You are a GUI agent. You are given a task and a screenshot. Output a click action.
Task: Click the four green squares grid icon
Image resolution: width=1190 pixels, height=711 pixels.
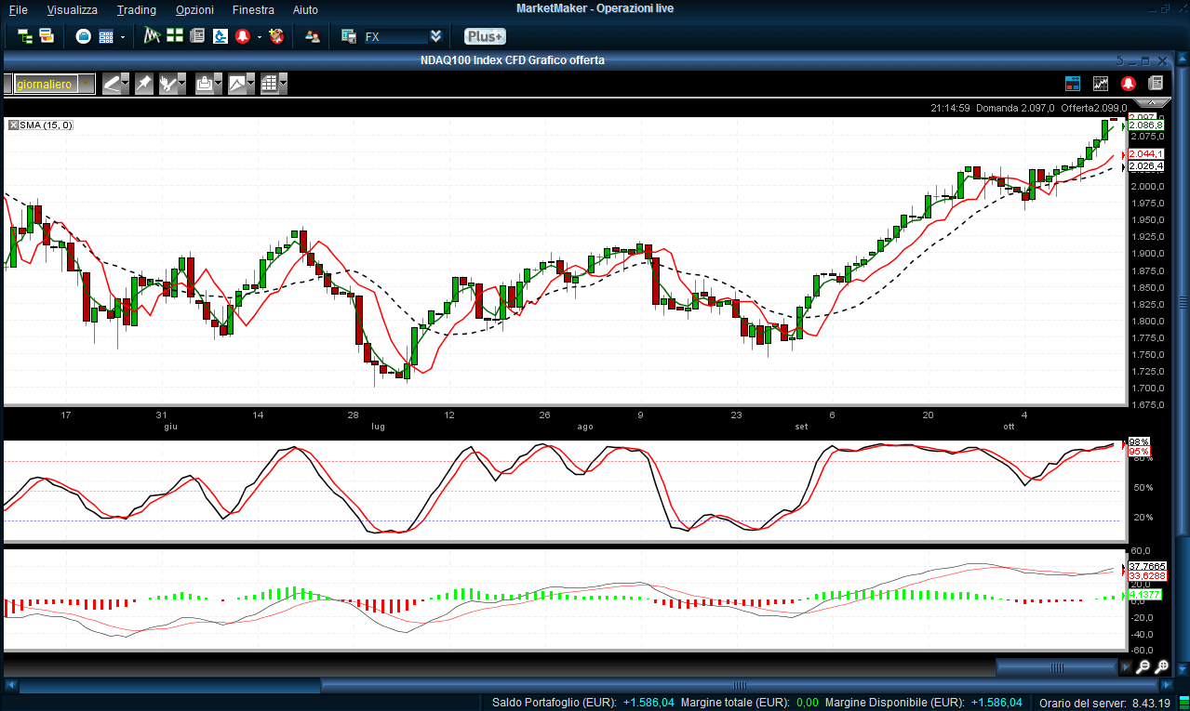[x=174, y=36]
